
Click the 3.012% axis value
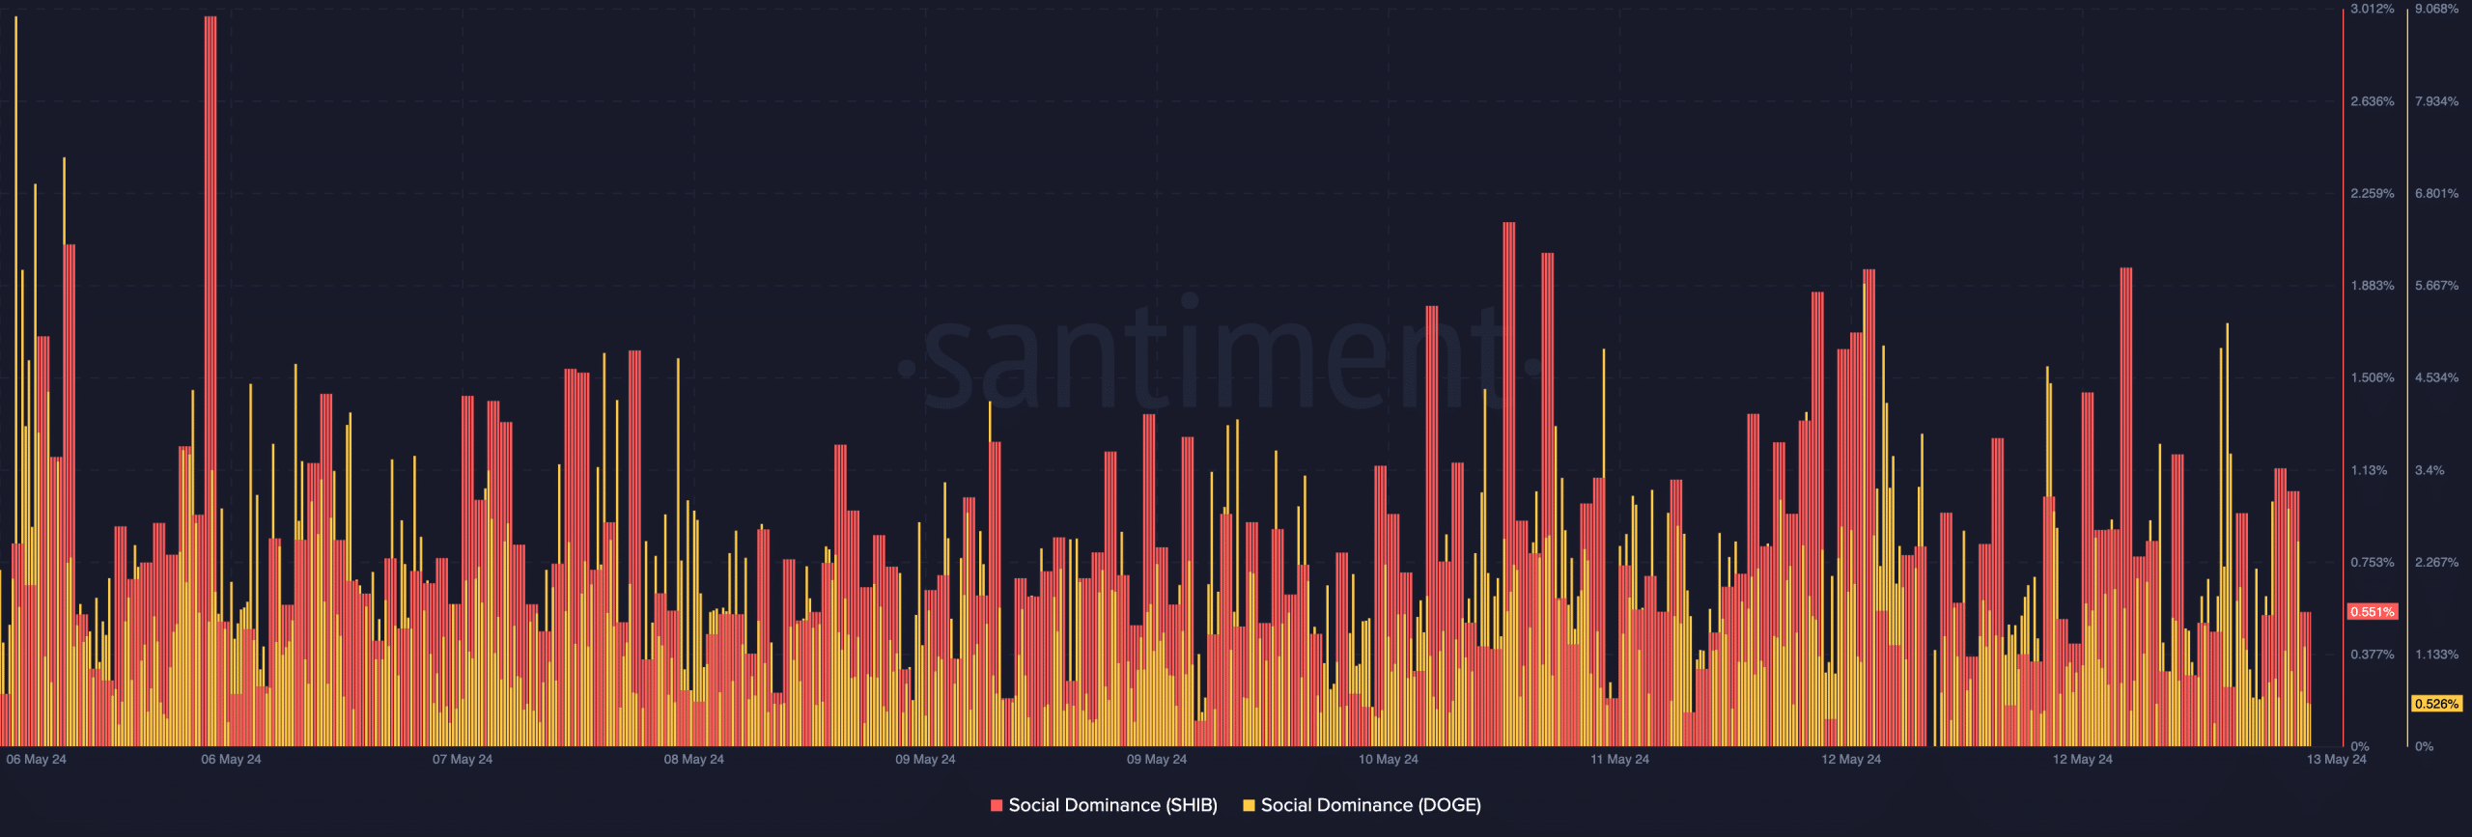point(2373,9)
